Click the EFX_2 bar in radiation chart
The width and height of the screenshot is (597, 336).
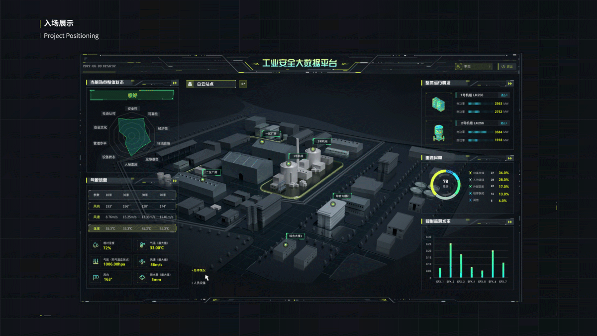450,260
